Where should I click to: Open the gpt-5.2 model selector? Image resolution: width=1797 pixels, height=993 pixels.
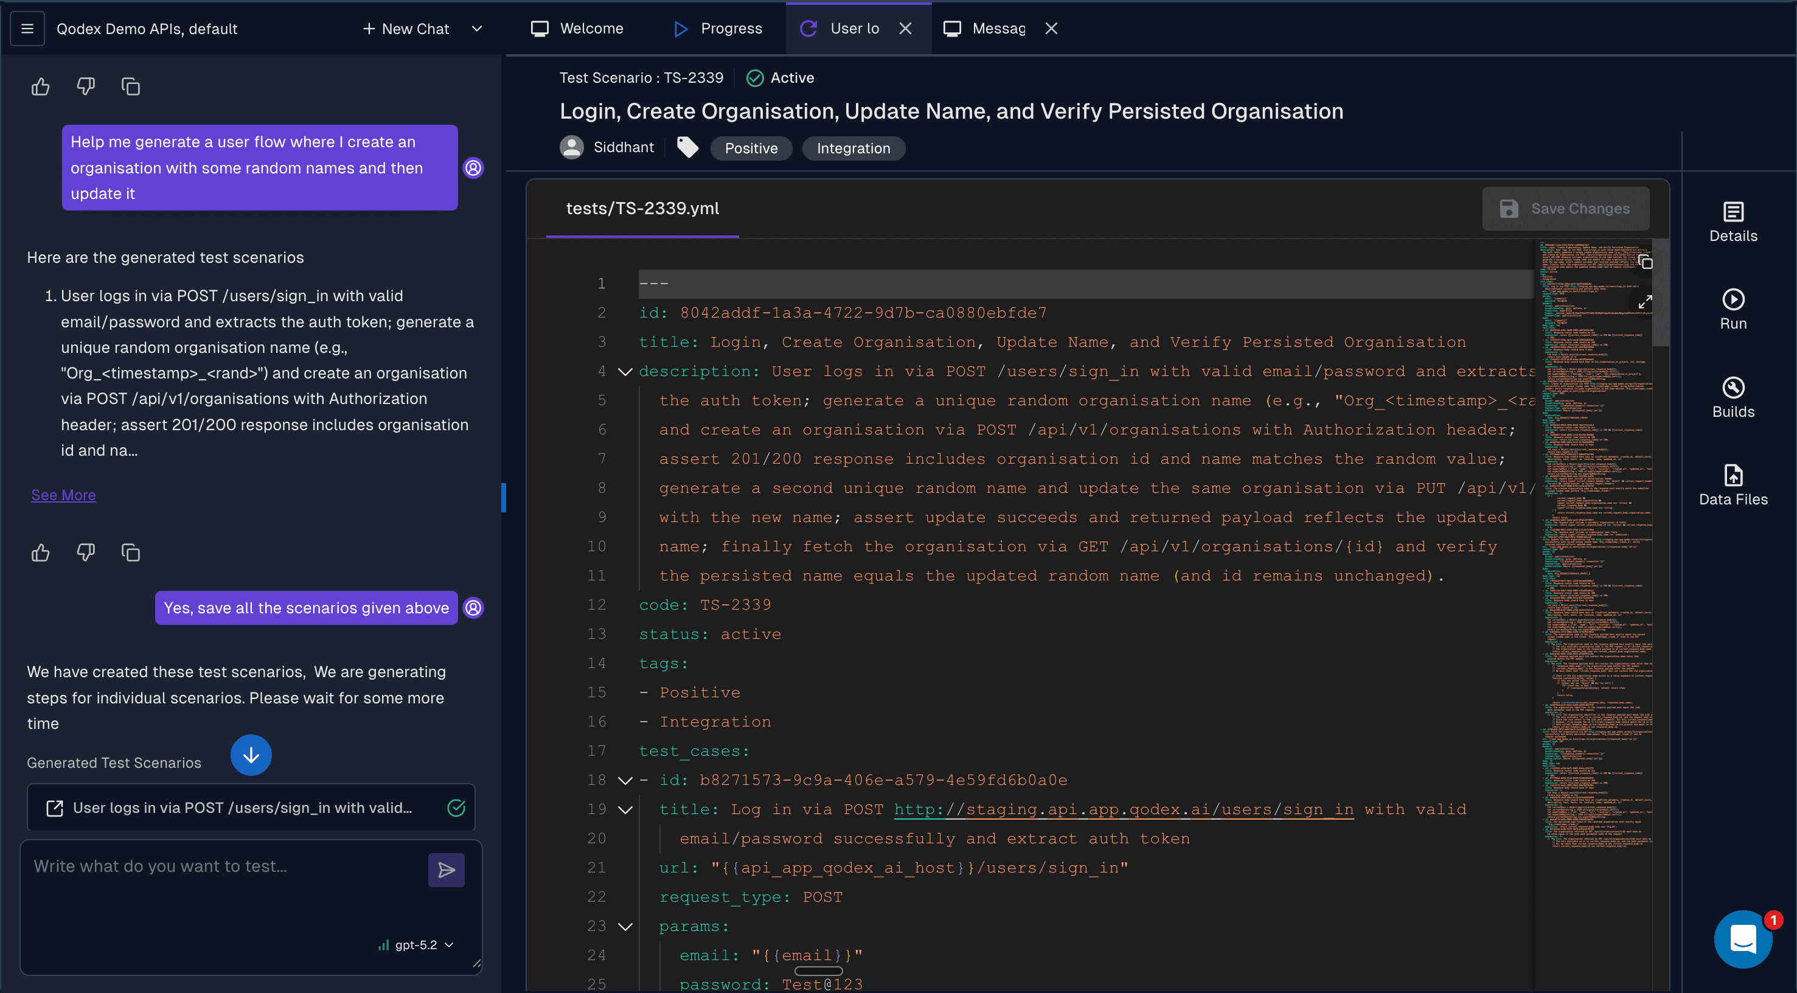pyautogui.click(x=417, y=945)
